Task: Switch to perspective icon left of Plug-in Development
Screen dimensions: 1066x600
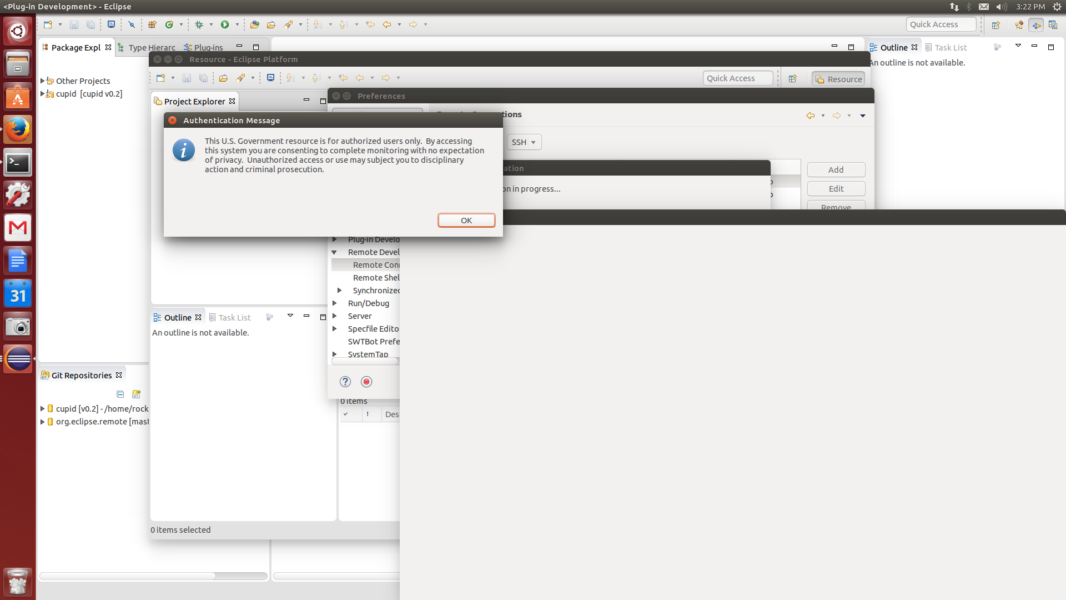Action: pyautogui.click(x=1019, y=25)
